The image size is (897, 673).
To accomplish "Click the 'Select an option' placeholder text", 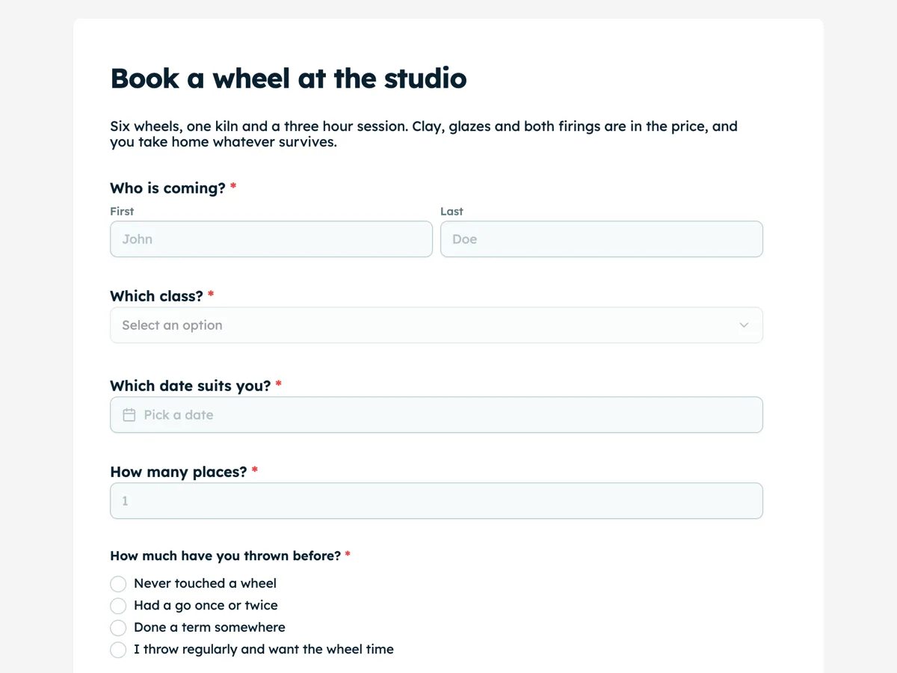I will coord(172,325).
